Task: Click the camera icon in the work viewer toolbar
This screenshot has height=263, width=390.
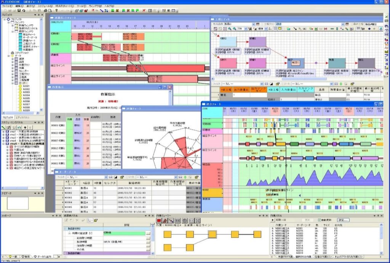Action: [x=185, y=220]
